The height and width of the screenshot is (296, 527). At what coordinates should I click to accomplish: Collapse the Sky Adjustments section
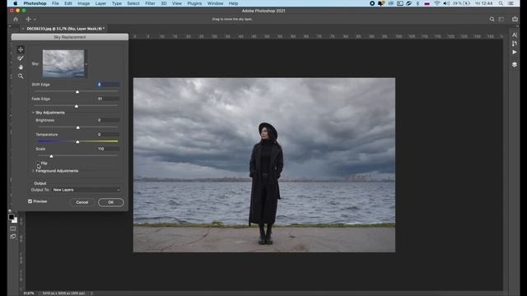tap(33, 113)
